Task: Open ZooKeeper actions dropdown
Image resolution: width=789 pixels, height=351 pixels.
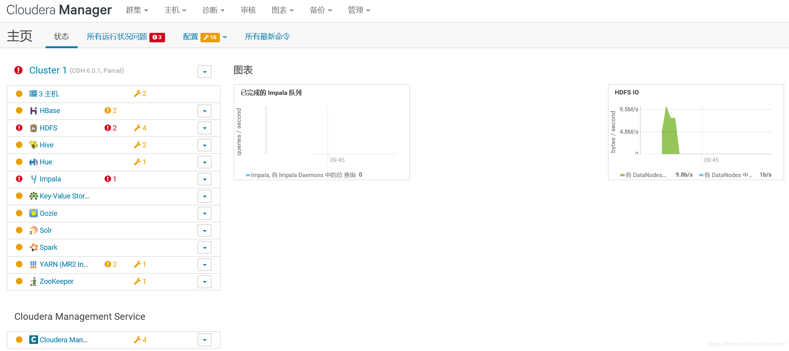Action: coord(205,282)
